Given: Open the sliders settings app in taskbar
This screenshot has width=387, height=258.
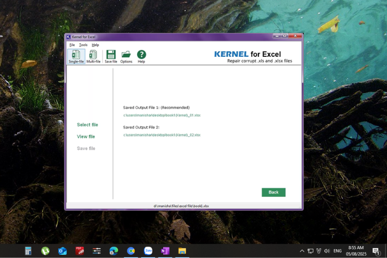Looking at the screenshot, I should 96,251.
